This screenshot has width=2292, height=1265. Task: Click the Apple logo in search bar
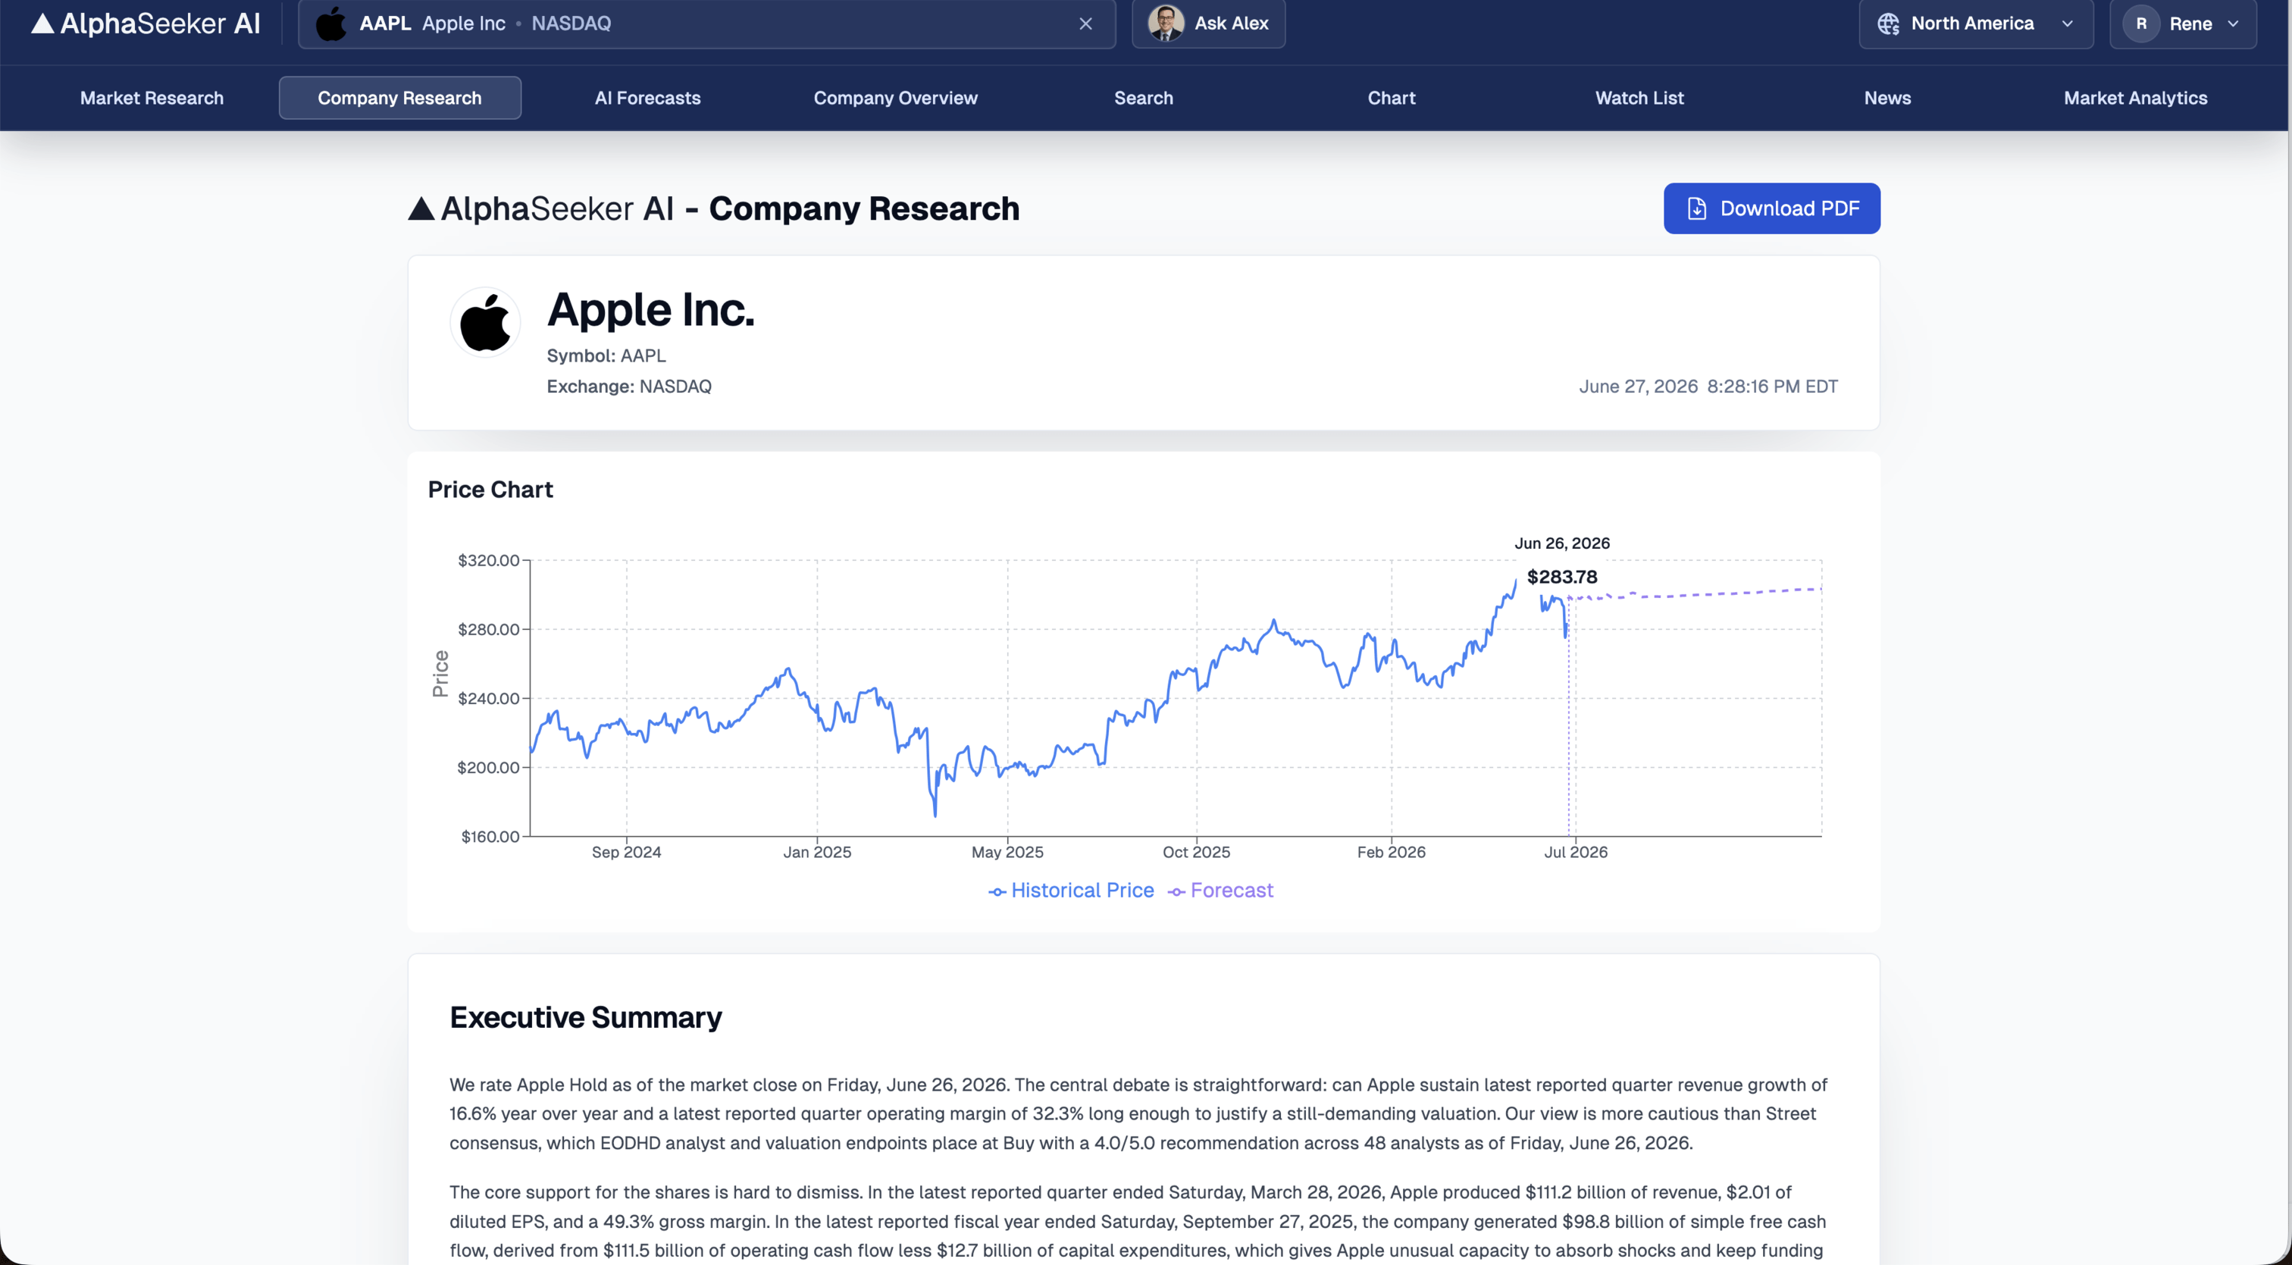tap(331, 23)
